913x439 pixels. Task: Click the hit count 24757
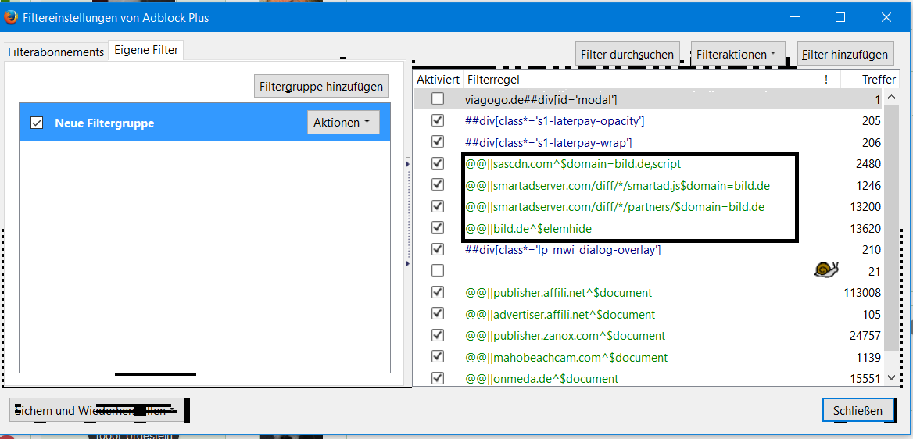(x=865, y=336)
